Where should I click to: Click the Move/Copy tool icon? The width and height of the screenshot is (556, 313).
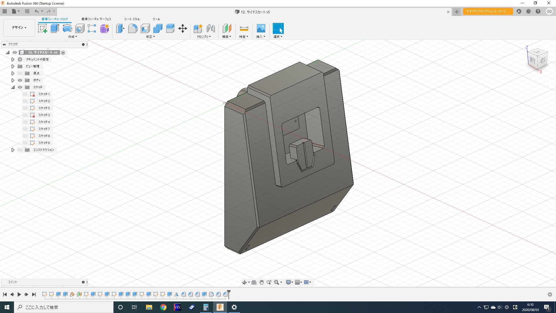click(x=183, y=28)
